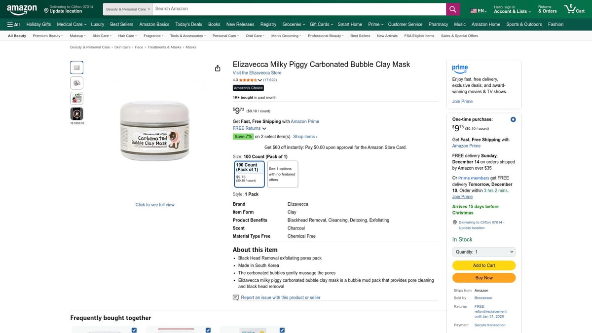This screenshot has width=592, height=333.
Task: Open the Skin Care navigation menu
Action: point(101,35)
